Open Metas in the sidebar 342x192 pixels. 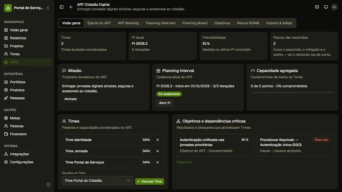[x=27, y=118]
